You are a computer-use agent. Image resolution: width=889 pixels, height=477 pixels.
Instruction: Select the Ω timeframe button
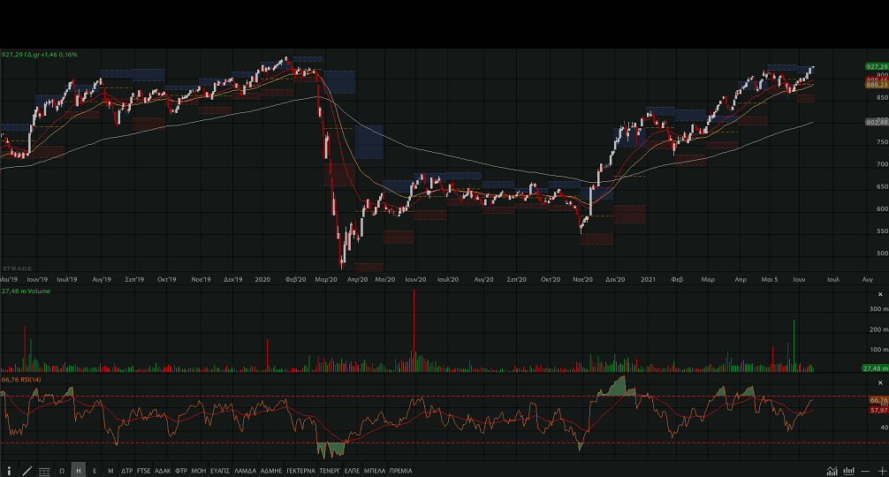62,471
